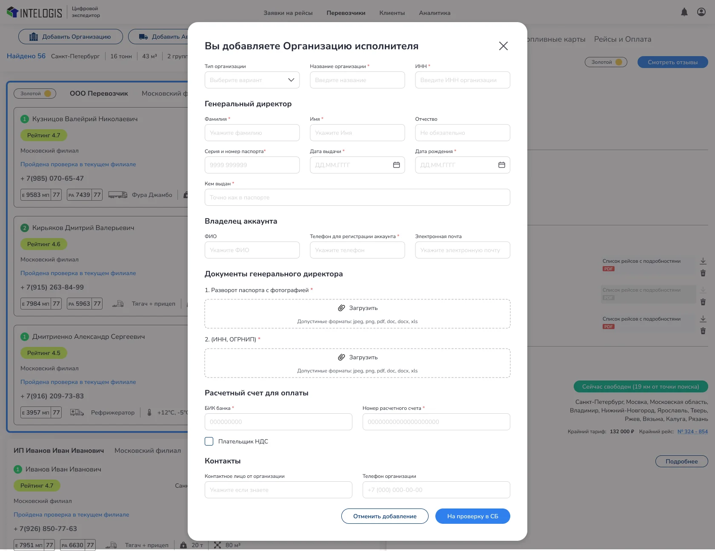Click the paperclip icon in passport upload
The image size is (715, 551).
pyautogui.click(x=341, y=308)
